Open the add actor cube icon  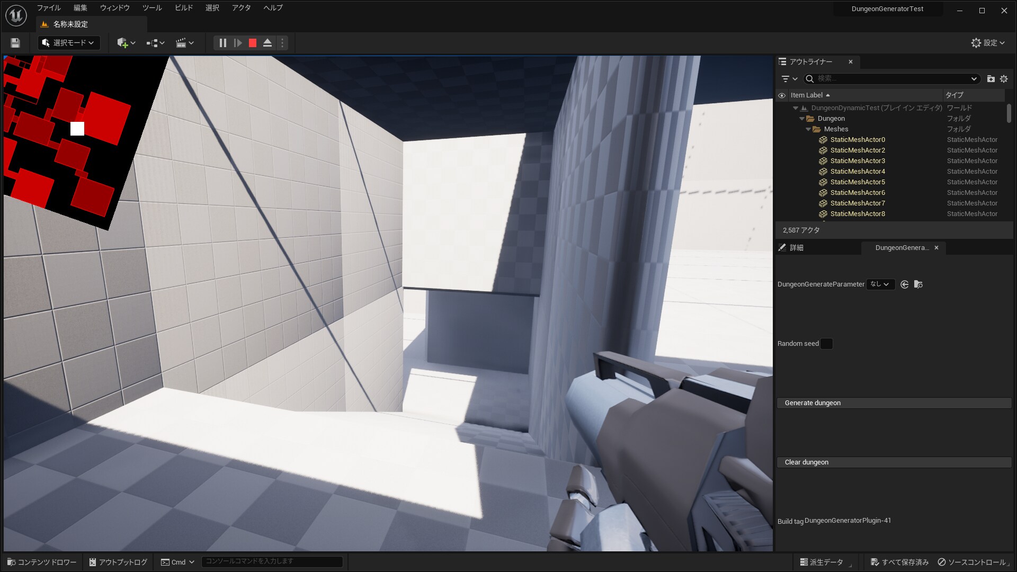[123, 43]
